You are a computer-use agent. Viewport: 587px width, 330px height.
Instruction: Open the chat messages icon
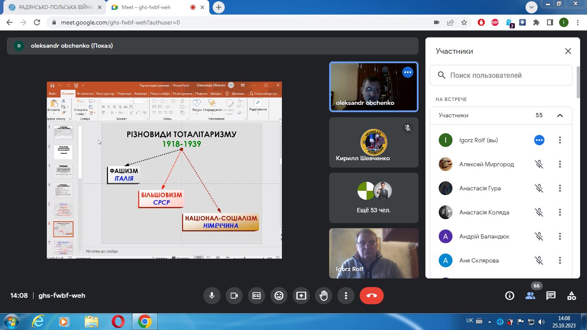[x=551, y=296]
